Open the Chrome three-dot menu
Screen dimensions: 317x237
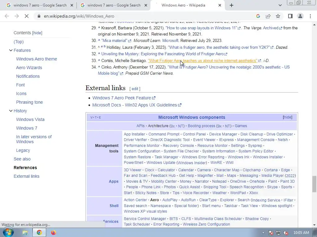click(x=310, y=16)
